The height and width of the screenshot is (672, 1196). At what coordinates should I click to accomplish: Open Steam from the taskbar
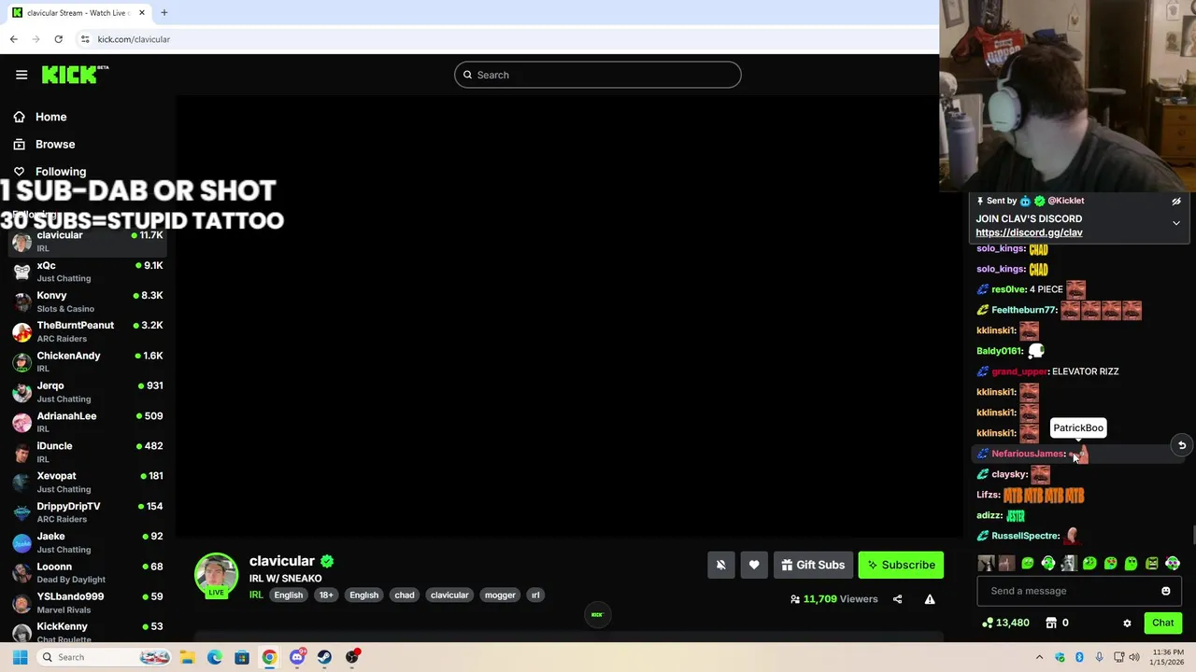pos(324,657)
